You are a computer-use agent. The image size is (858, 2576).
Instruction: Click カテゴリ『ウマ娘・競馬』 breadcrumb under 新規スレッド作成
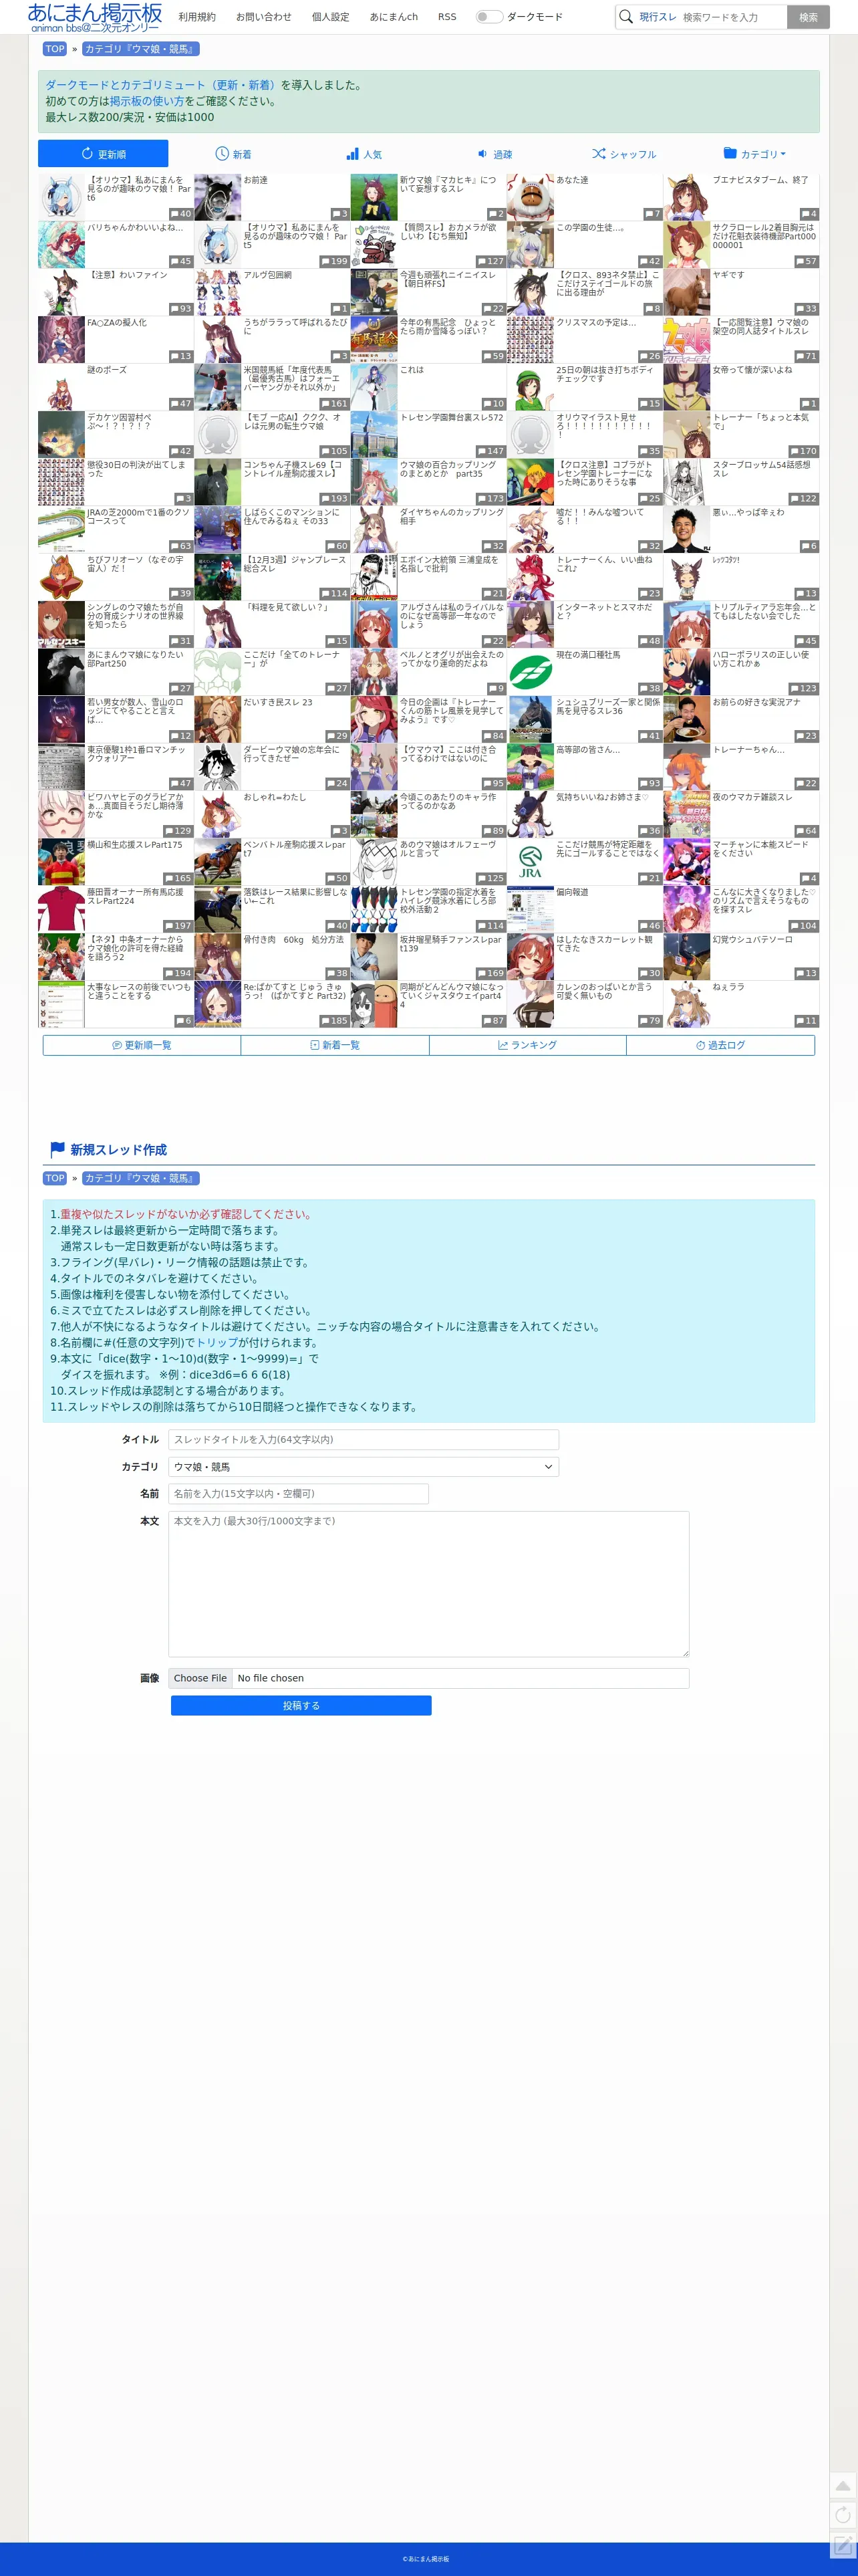[140, 1178]
